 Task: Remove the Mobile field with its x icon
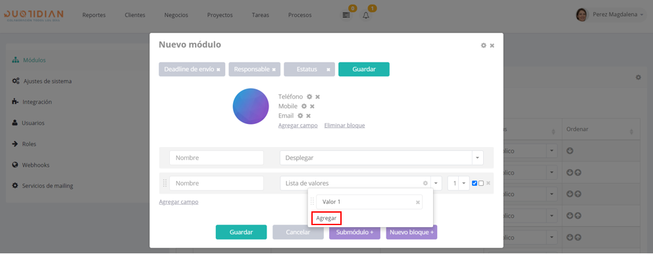[x=312, y=106]
